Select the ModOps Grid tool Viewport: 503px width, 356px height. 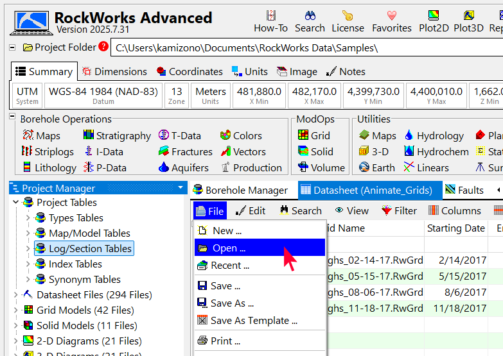tap(313, 135)
